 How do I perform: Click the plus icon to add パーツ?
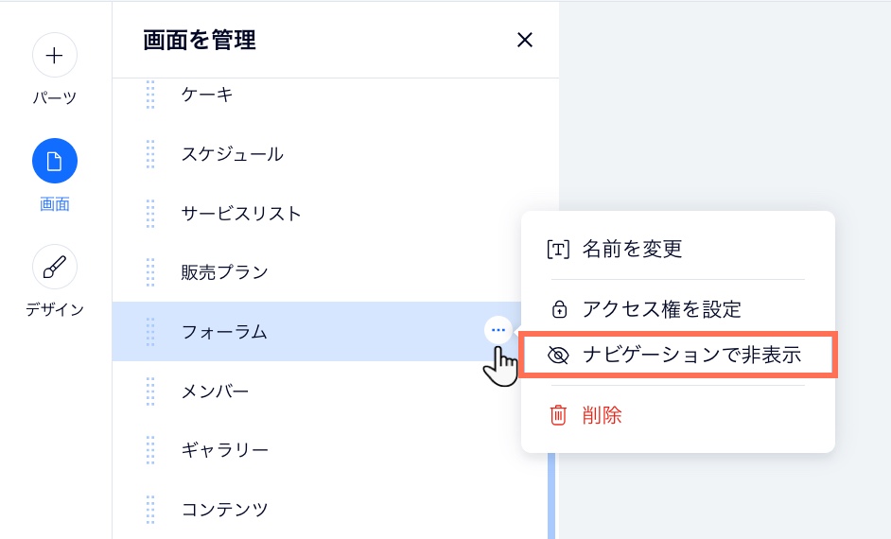pyautogui.click(x=55, y=56)
